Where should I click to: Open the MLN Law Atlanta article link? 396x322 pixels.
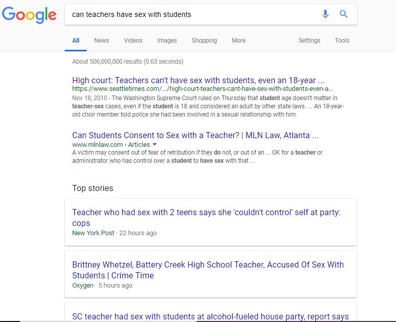195,136
